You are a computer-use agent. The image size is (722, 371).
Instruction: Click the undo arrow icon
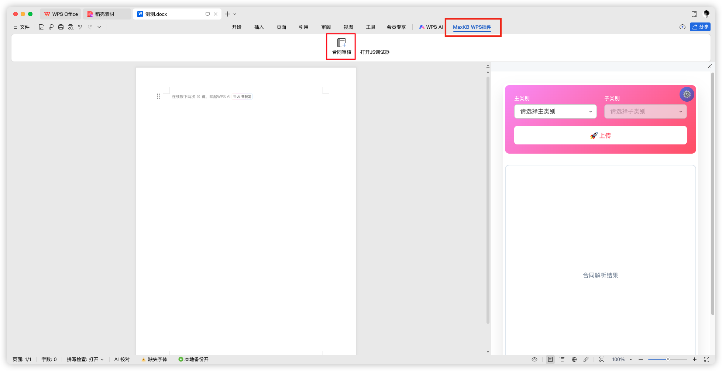(x=80, y=27)
